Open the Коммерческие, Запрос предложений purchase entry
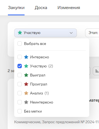Screen dimensions: 99x129 pos(56,122)
